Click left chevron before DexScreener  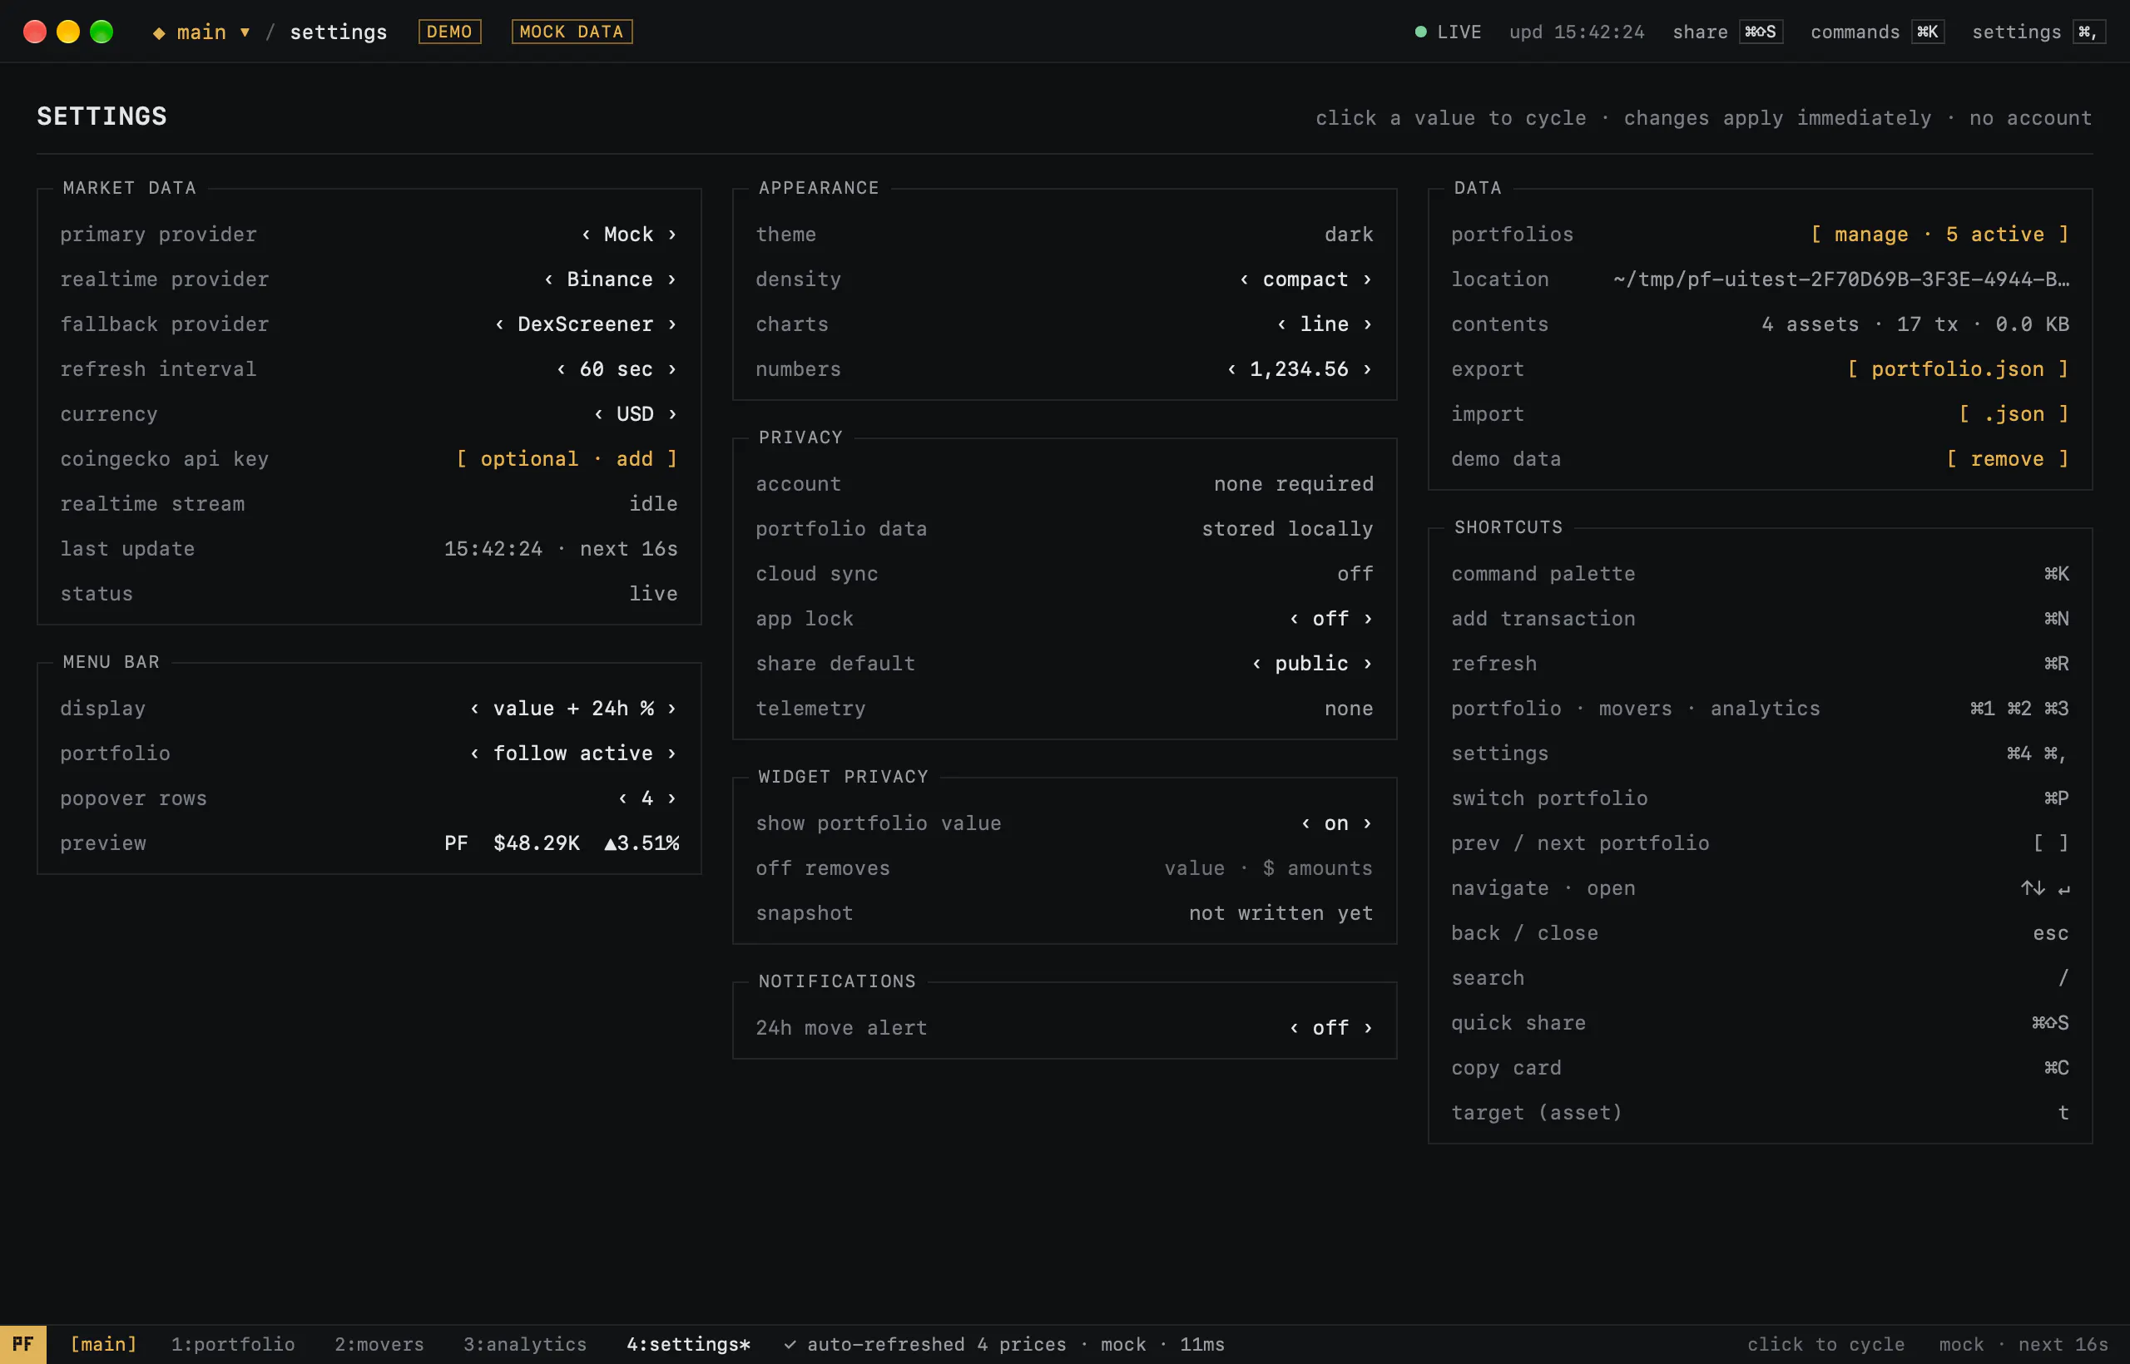point(500,324)
